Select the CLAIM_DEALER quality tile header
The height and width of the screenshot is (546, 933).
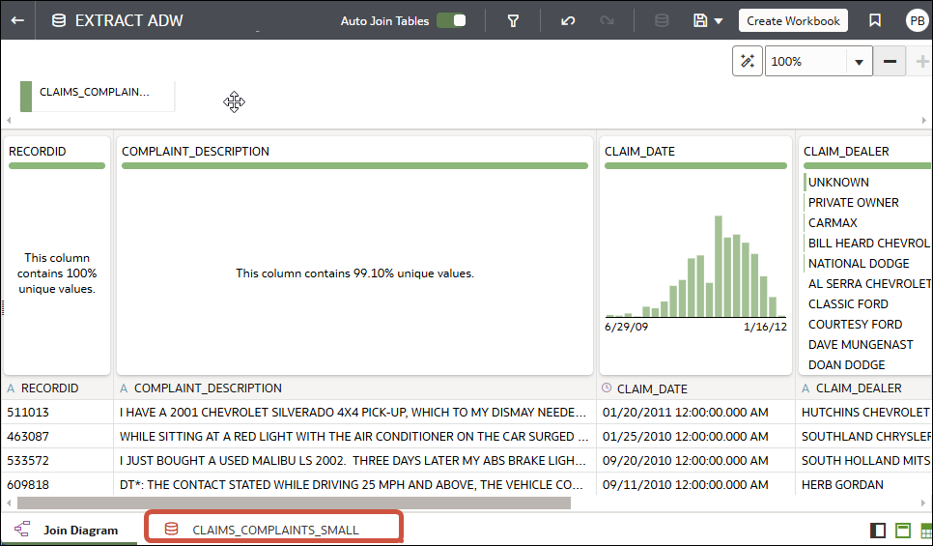[x=846, y=151]
